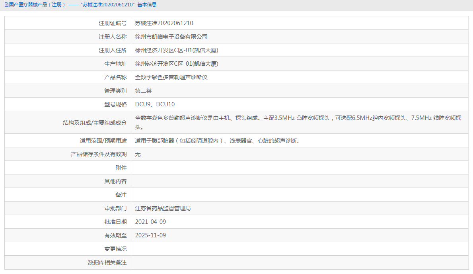This screenshot has height=274, width=473.
Task: Click the label 结构及组成/主要组成成分
Action: pos(95,123)
